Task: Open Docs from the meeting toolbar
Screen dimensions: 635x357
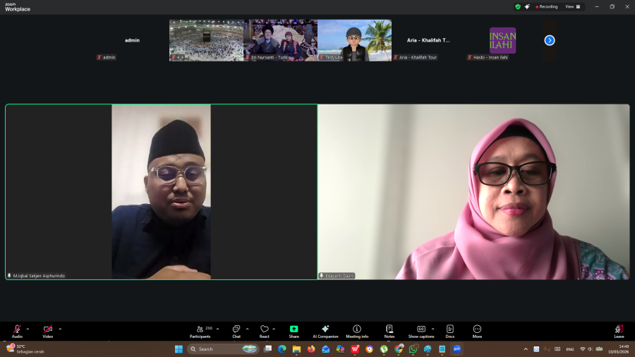Action: [449, 329]
